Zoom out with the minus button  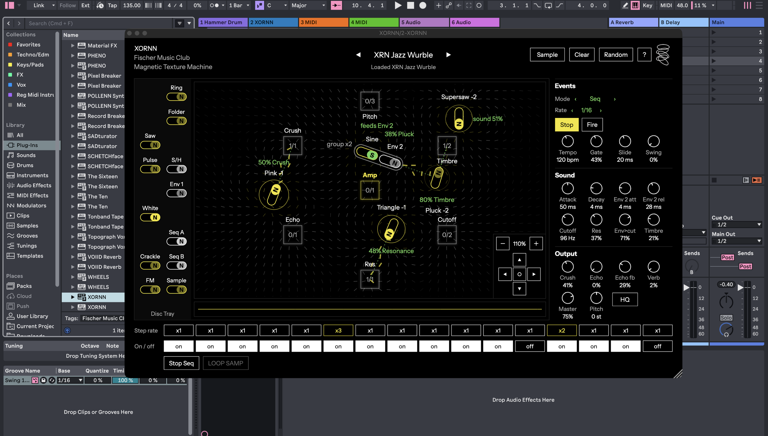[503, 243]
